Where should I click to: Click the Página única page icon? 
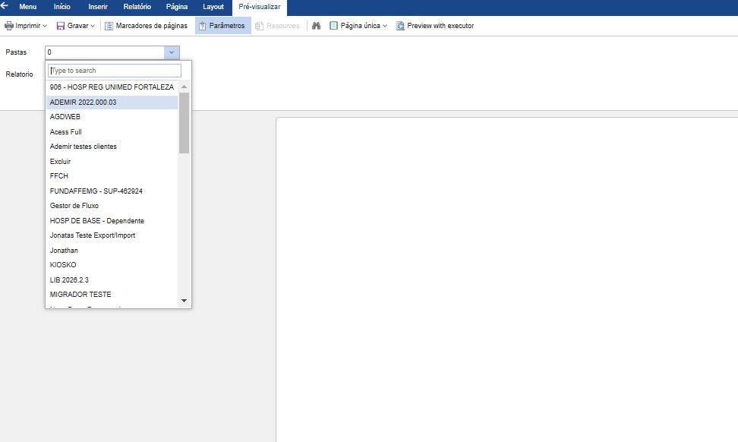click(333, 26)
